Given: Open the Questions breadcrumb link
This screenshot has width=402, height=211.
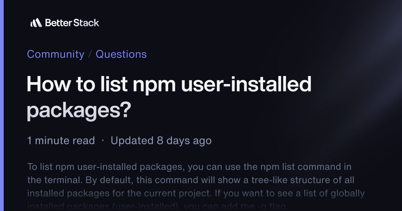Looking at the screenshot, I should (121, 54).
